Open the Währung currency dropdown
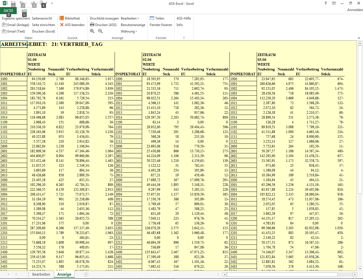This screenshot has width=363, height=279. coord(129,31)
